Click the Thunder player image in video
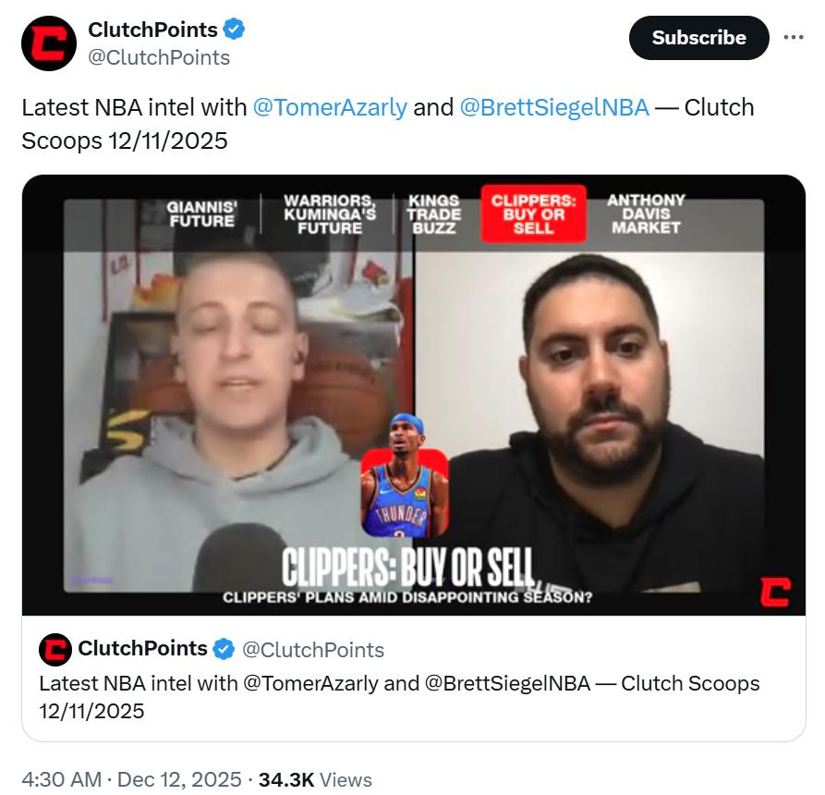Image resolution: width=825 pixels, height=795 pixels. pos(405,475)
